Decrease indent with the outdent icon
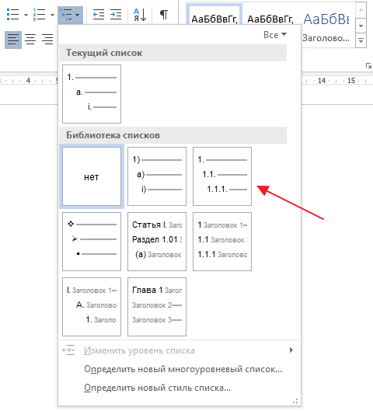Screen dimensions: 373x411 99,15
